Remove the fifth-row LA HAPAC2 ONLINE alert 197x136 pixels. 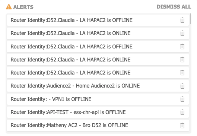tap(182, 73)
